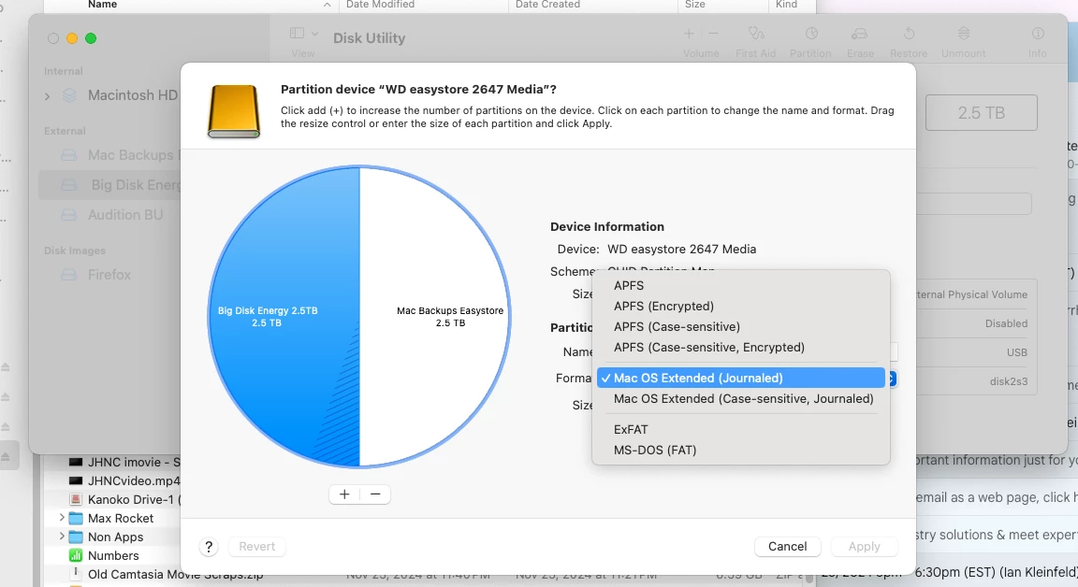Sort Finder by Kind column header
This screenshot has width=1078, height=587.
pos(786,5)
